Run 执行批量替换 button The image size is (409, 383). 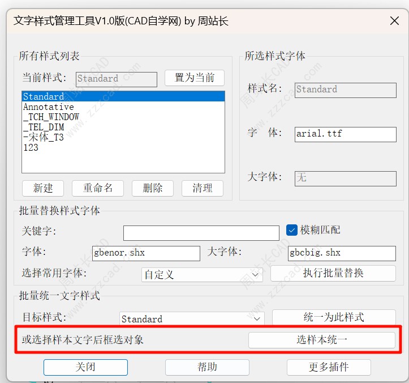333,273
